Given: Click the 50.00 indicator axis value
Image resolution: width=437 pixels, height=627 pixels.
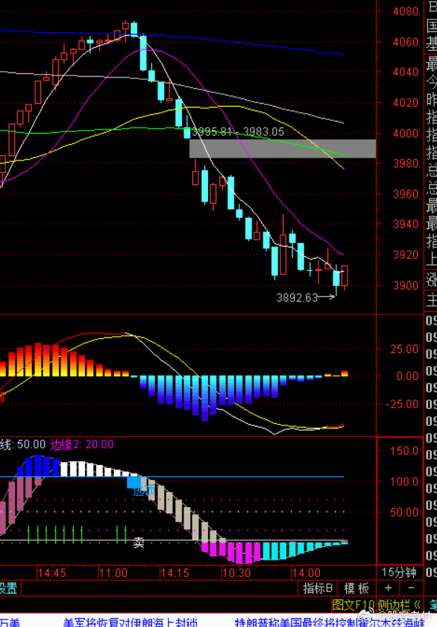Looking at the screenshot, I should (404, 512).
